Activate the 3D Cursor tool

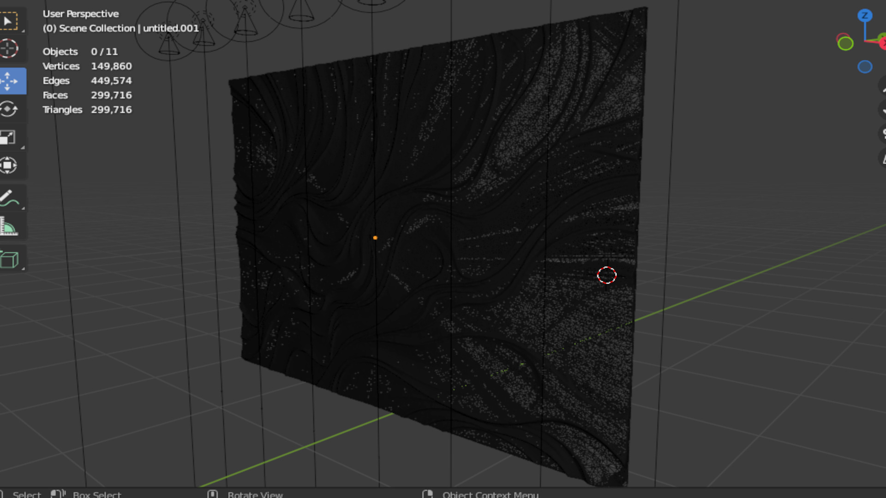coord(9,48)
